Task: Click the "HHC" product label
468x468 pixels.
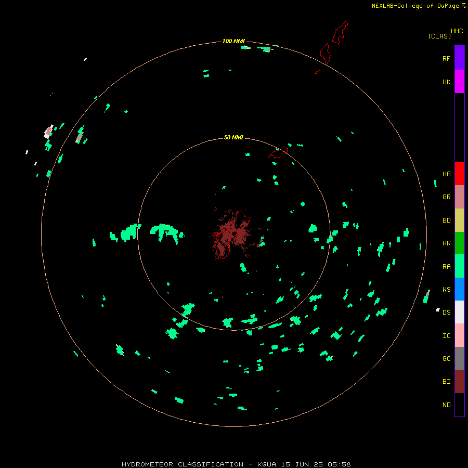Action: [x=457, y=31]
